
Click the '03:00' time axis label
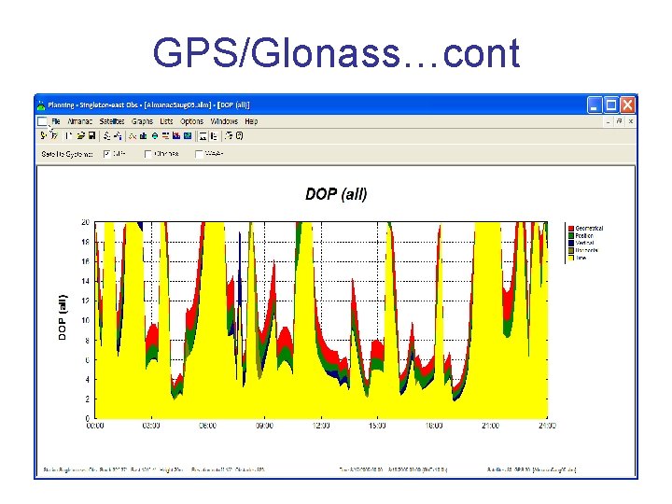coord(151,426)
